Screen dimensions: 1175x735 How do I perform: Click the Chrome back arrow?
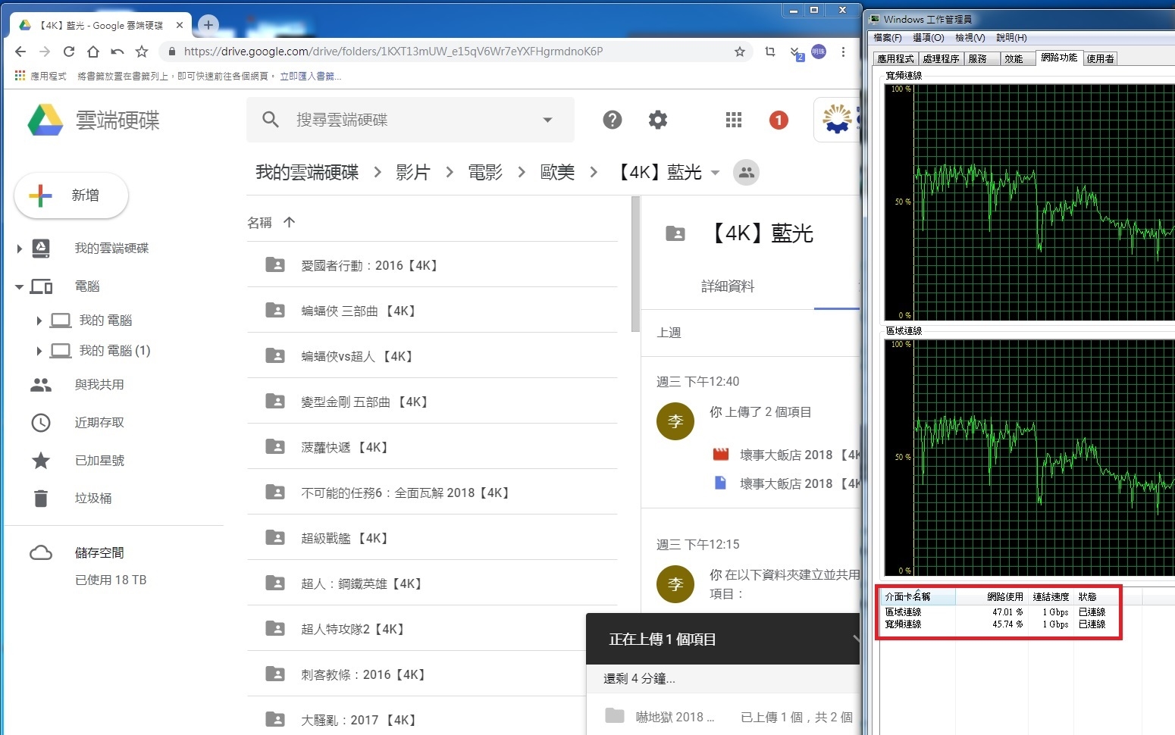click(20, 52)
